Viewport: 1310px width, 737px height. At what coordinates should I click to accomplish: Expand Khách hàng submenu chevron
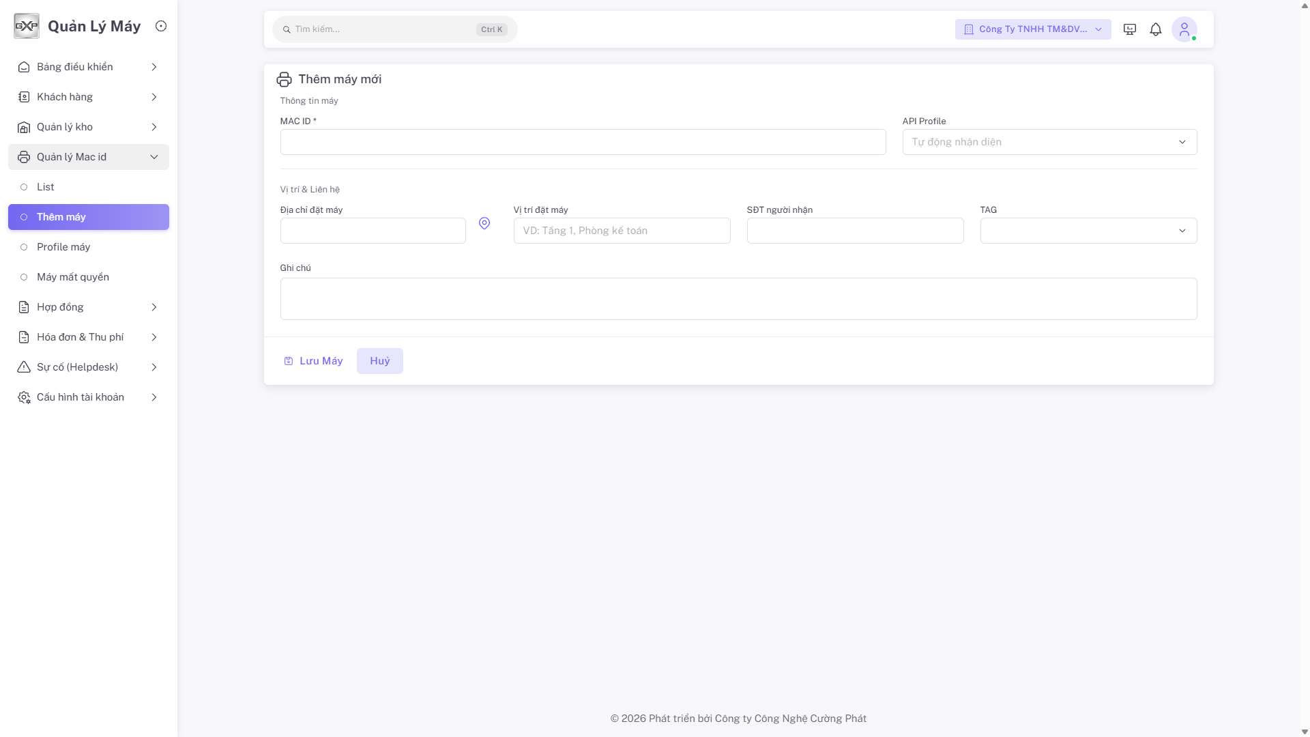(154, 97)
